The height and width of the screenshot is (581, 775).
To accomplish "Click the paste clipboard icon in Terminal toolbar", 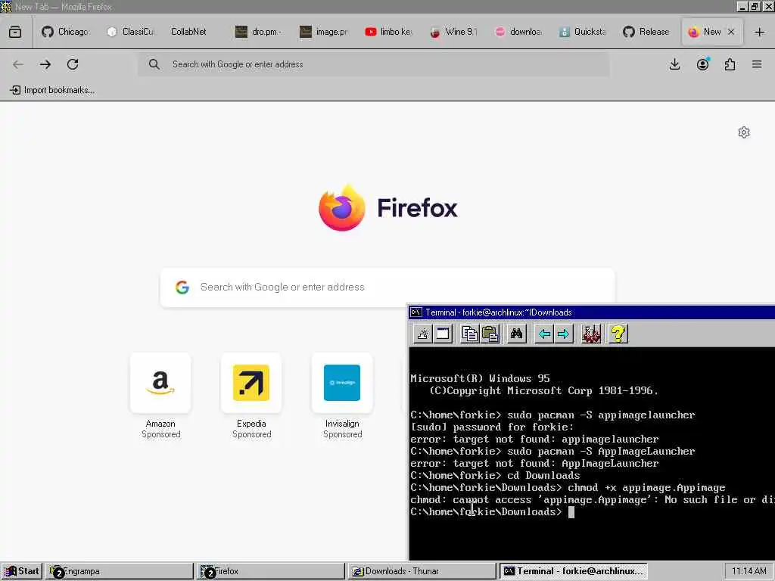I will point(490,334).
